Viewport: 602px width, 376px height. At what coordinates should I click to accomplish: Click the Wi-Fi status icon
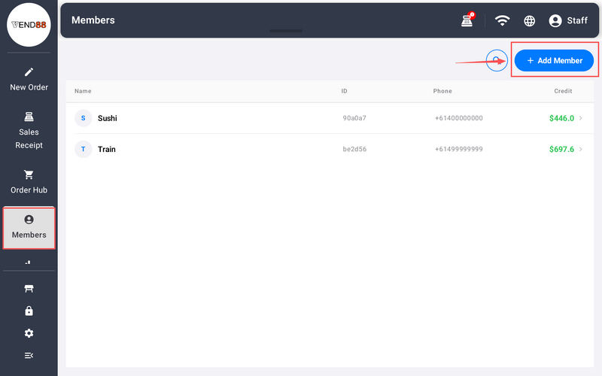[x=502, y=20]
